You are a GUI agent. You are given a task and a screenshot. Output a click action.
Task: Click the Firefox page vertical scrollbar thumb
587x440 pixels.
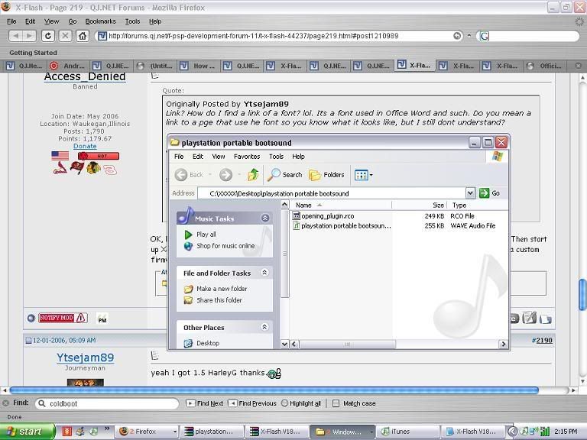tap(582, 295)
